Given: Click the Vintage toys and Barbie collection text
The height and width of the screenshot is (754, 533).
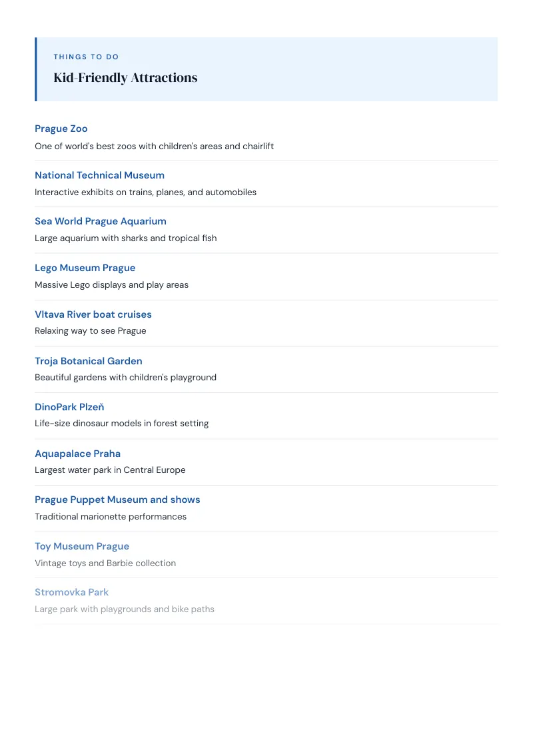Looking at the screenshot, I should point(105,564).
